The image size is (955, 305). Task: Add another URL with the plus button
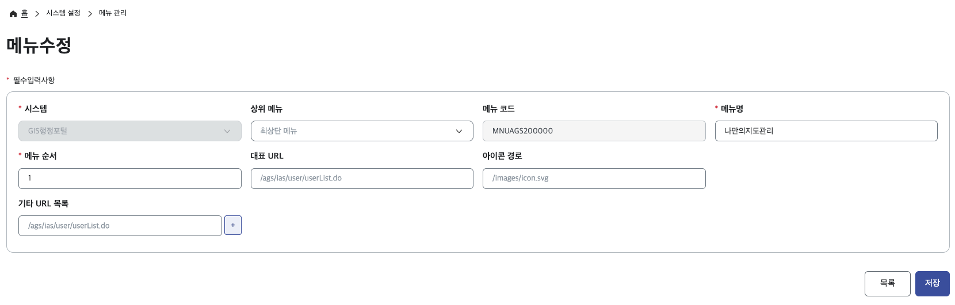[233, 226]
